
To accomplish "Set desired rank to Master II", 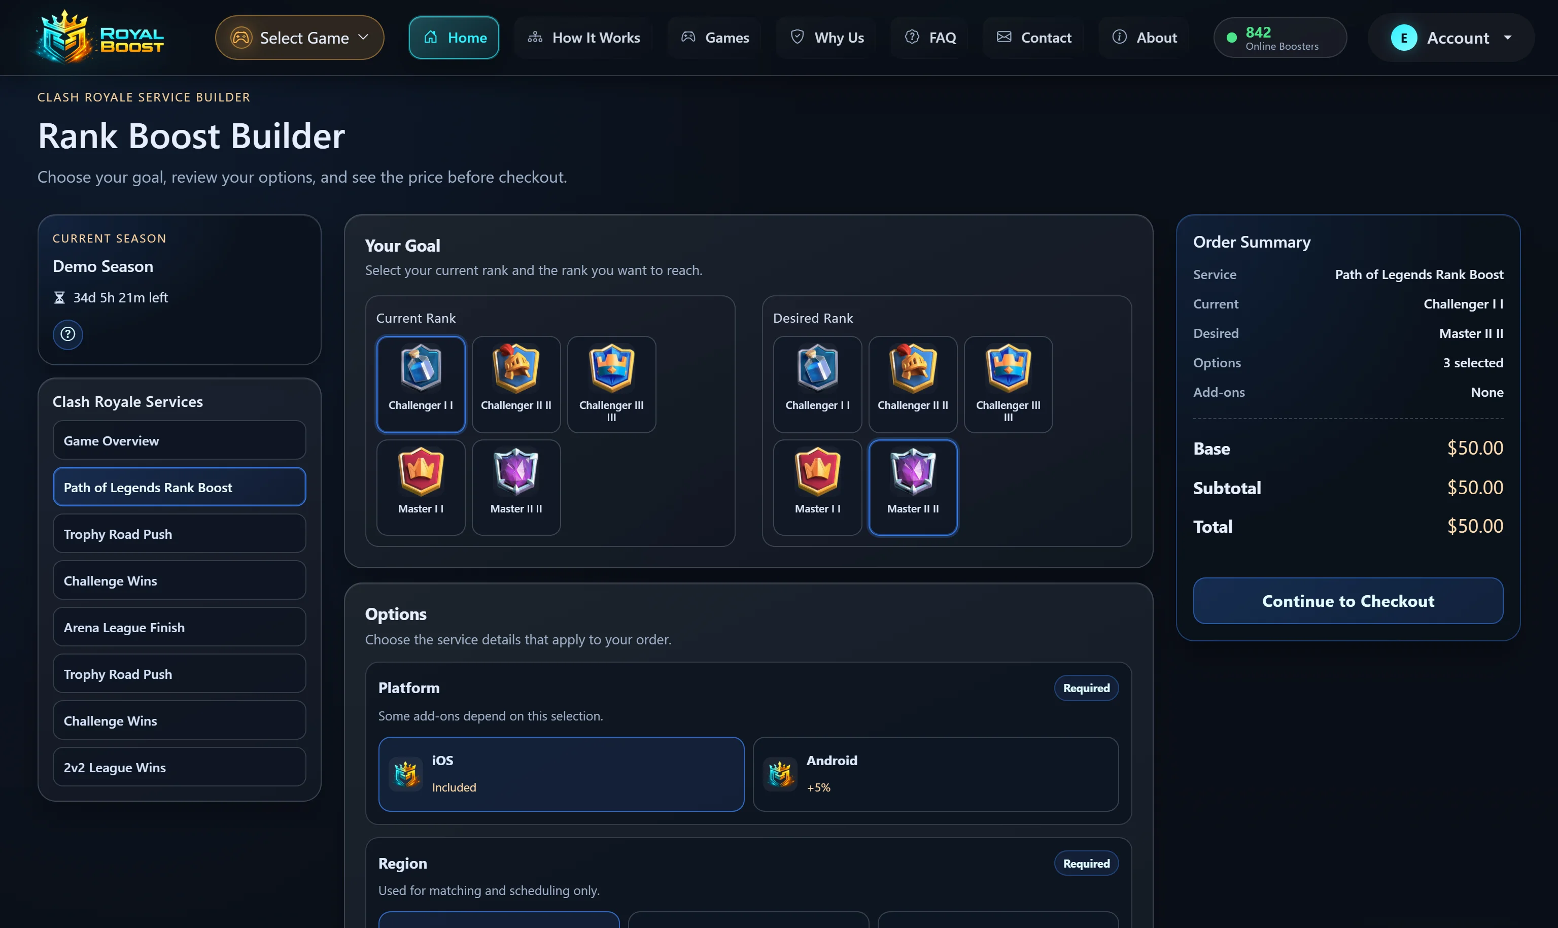I will [x=913, y=488].
